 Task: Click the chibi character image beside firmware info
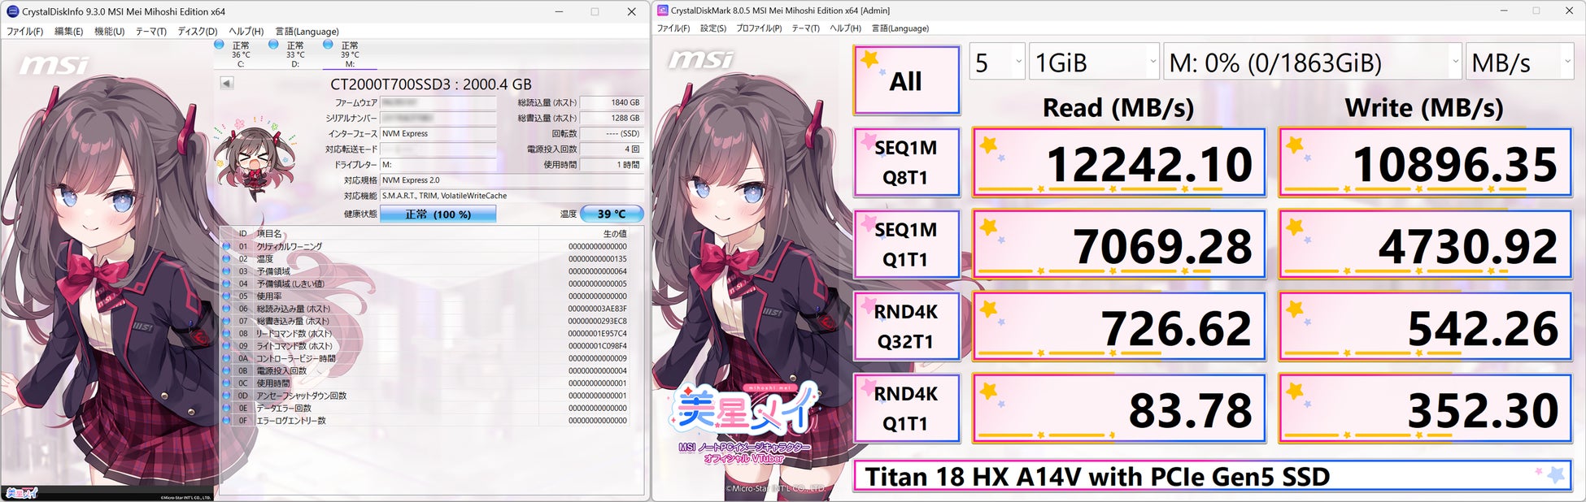255,161
